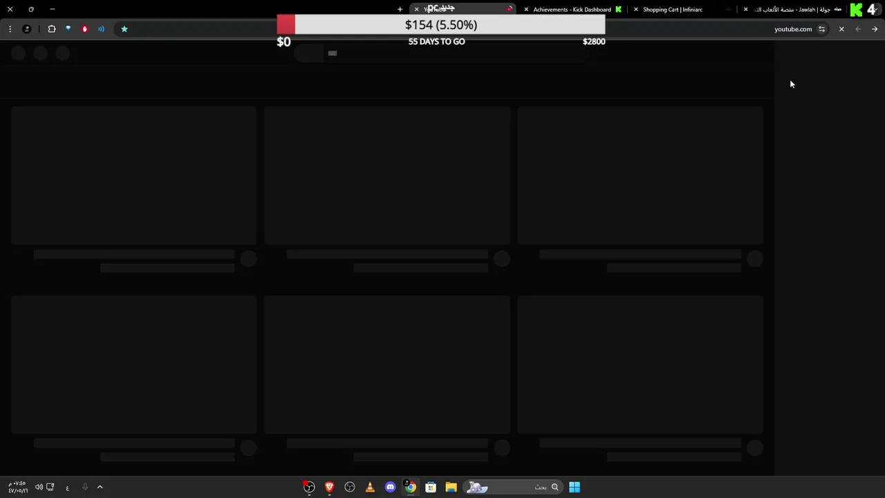Close the Shopping Cart | Infiniarc tab

coord(636,10)
